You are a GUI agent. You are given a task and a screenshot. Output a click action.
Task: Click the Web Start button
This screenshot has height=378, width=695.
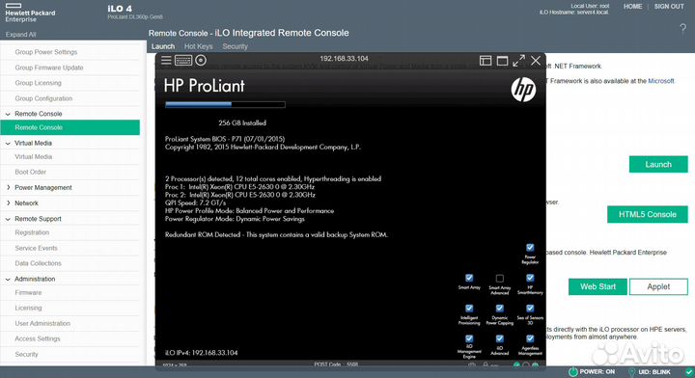coord(598,286)
